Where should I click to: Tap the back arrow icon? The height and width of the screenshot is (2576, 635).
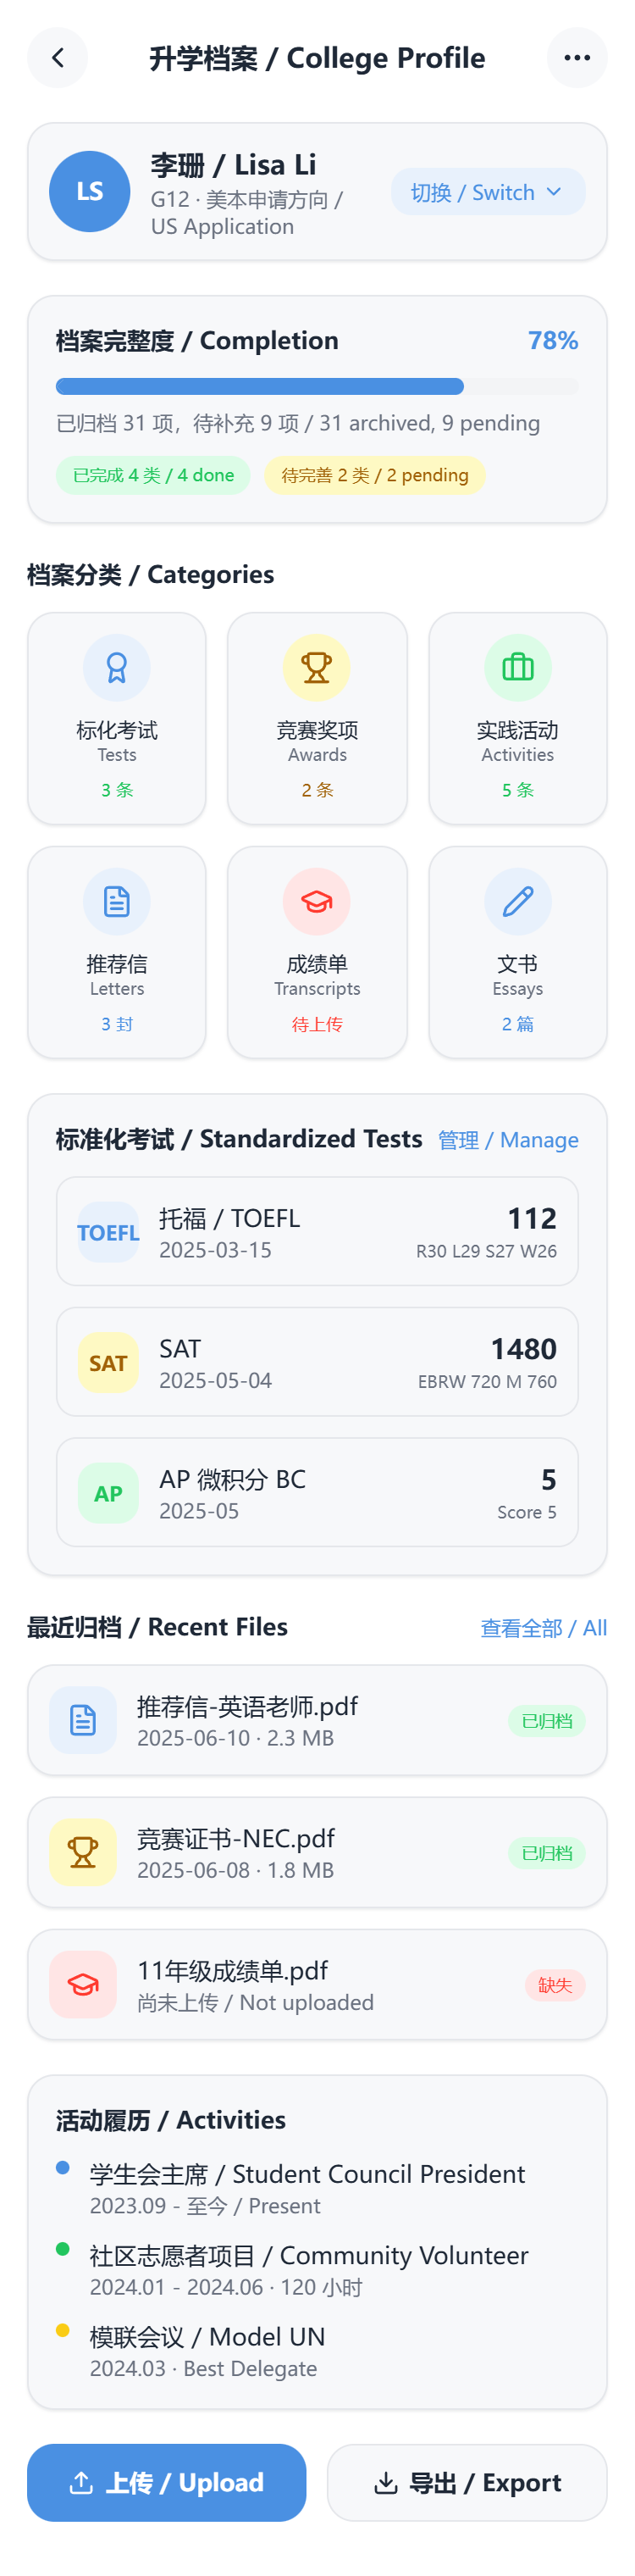coord(58,58)
